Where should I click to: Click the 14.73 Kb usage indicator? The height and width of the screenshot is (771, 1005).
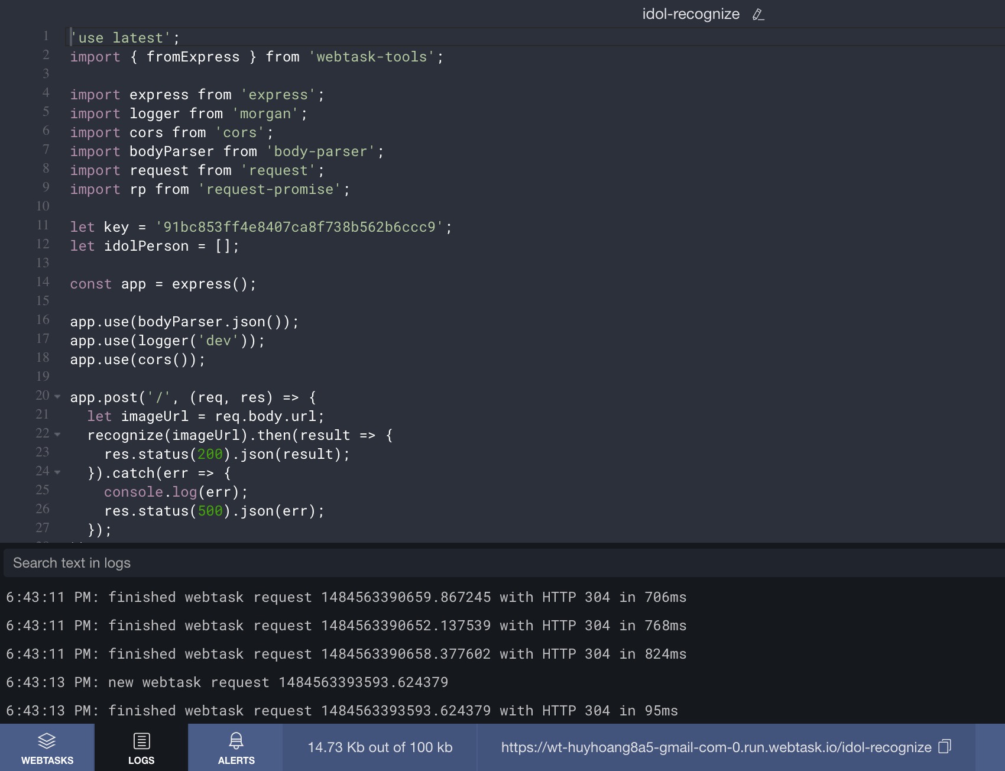(379, 747)
